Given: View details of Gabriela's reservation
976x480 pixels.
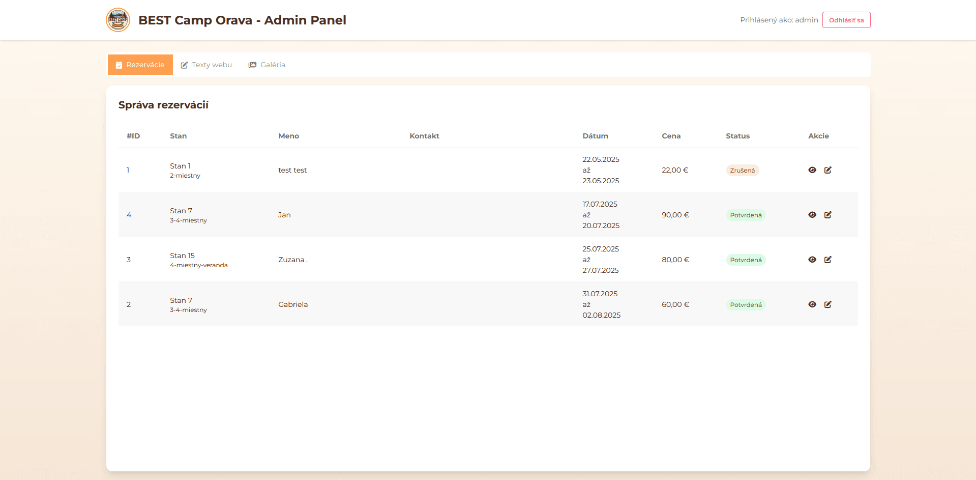Looking at the screenshot, I should 812,304.
